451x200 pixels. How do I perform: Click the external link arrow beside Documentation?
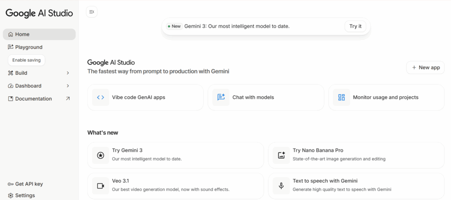tap(67, 98)
